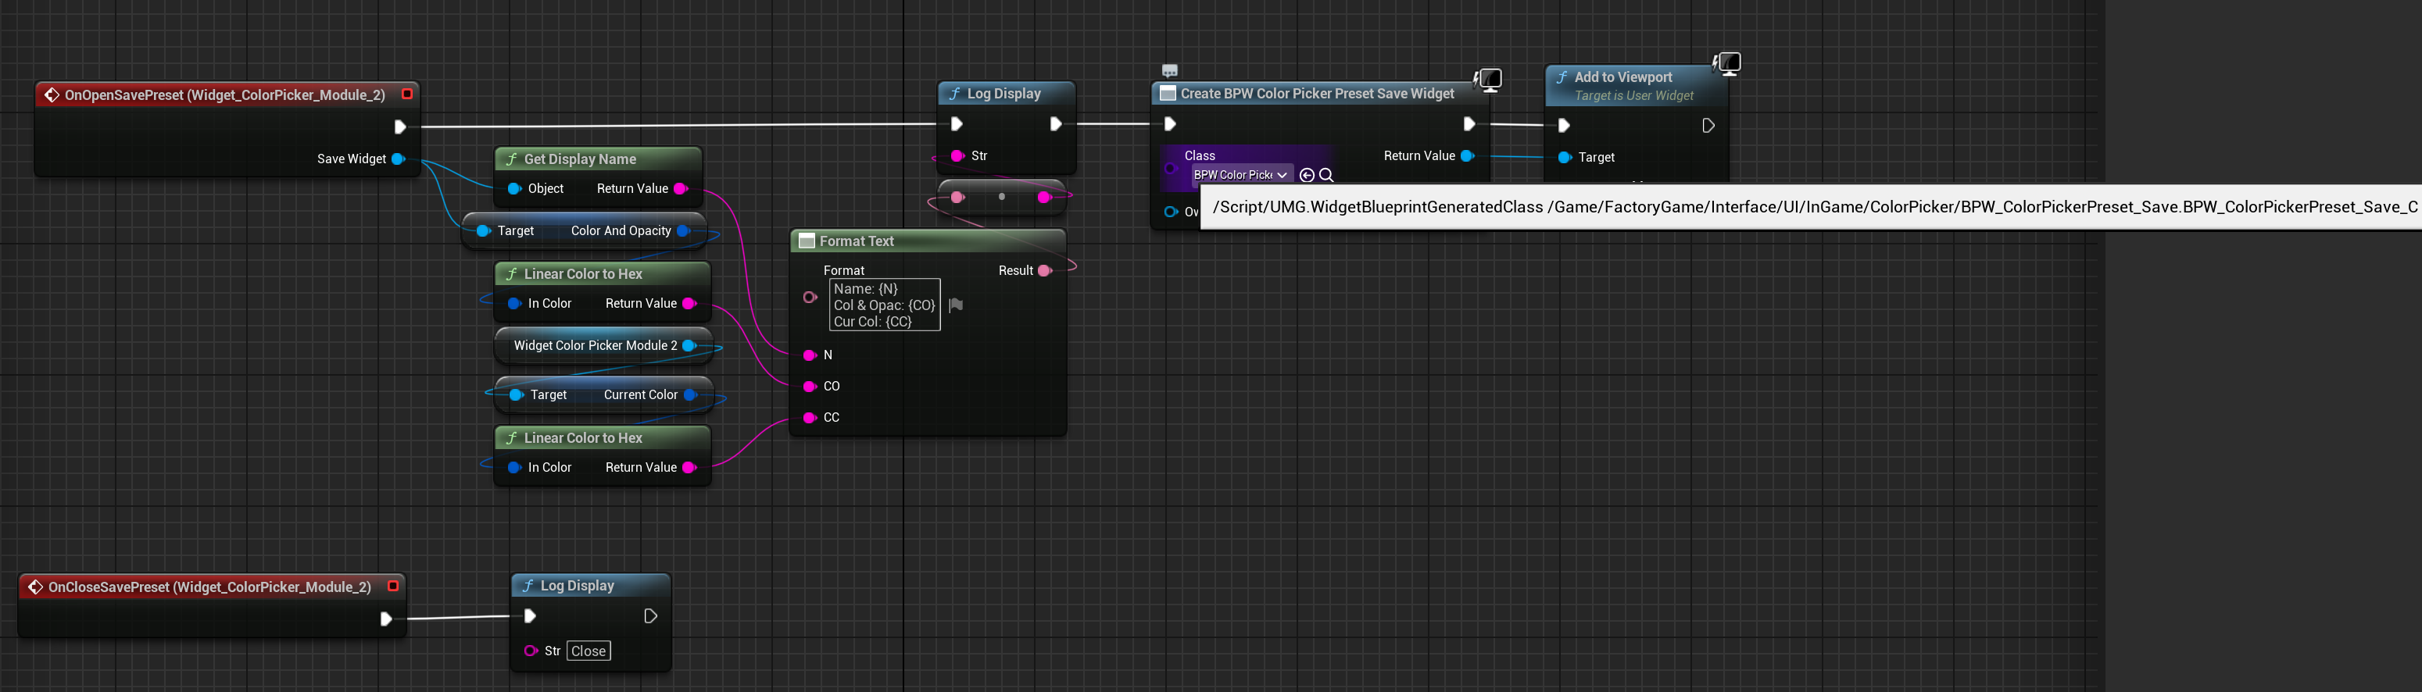Select the Format Text node title

coord(857,241)
